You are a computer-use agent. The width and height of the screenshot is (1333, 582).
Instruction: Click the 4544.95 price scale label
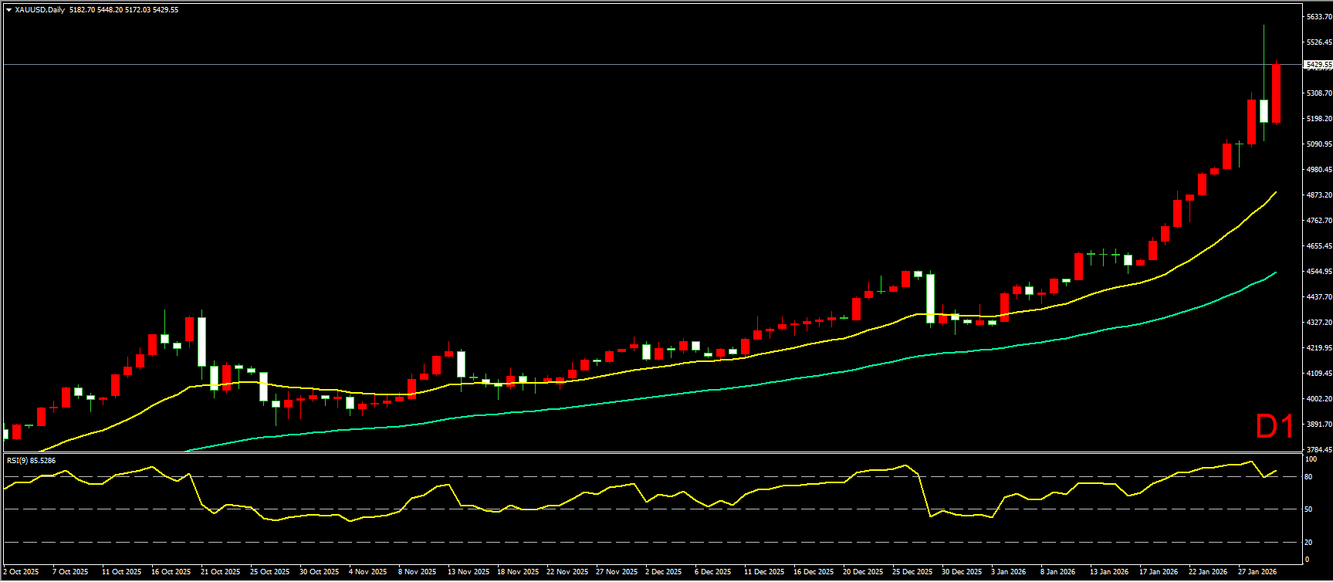click(x=1318, y=272)
